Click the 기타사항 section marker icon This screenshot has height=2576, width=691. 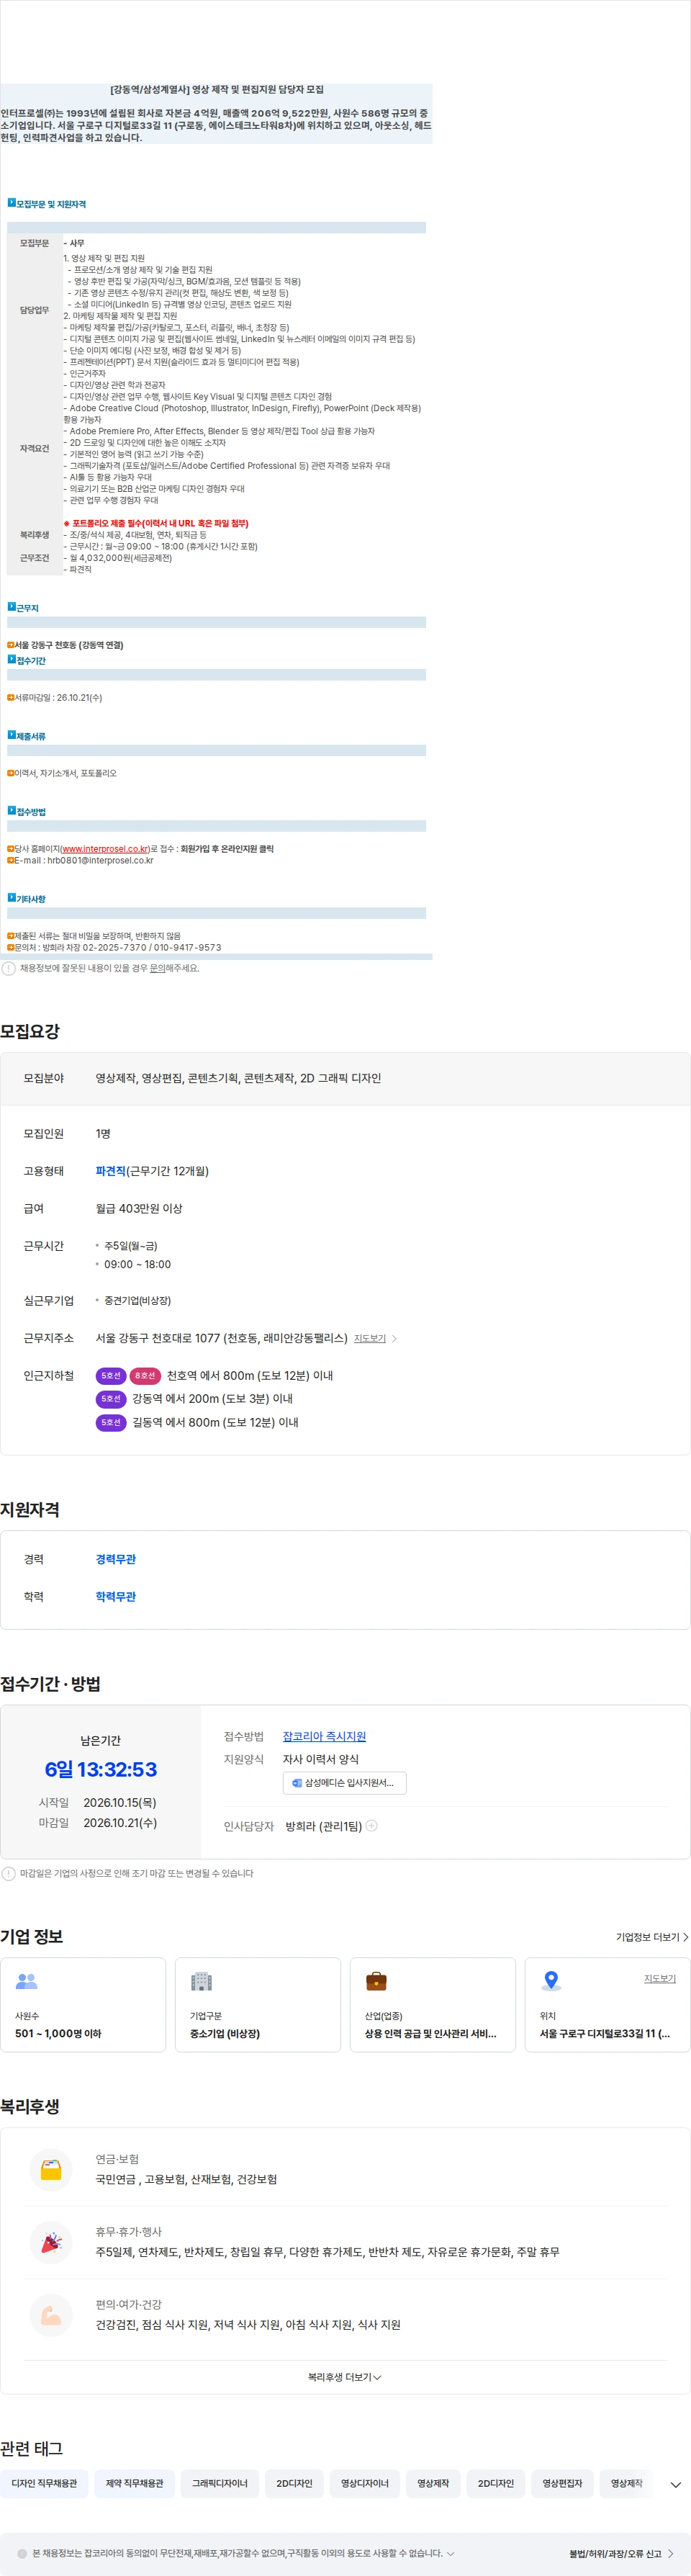[12, 898]
